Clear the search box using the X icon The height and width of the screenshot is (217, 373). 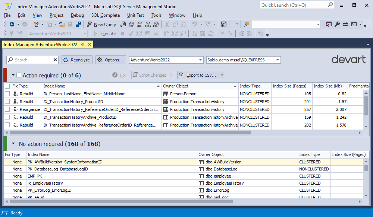click(x=55, y=60)
